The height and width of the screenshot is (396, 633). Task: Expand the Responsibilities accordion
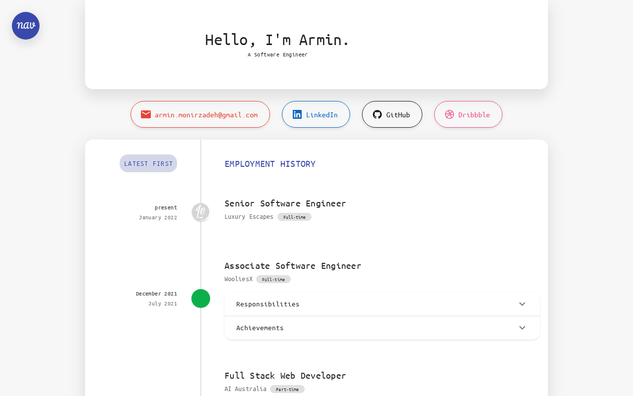click(x=268, y=304)
